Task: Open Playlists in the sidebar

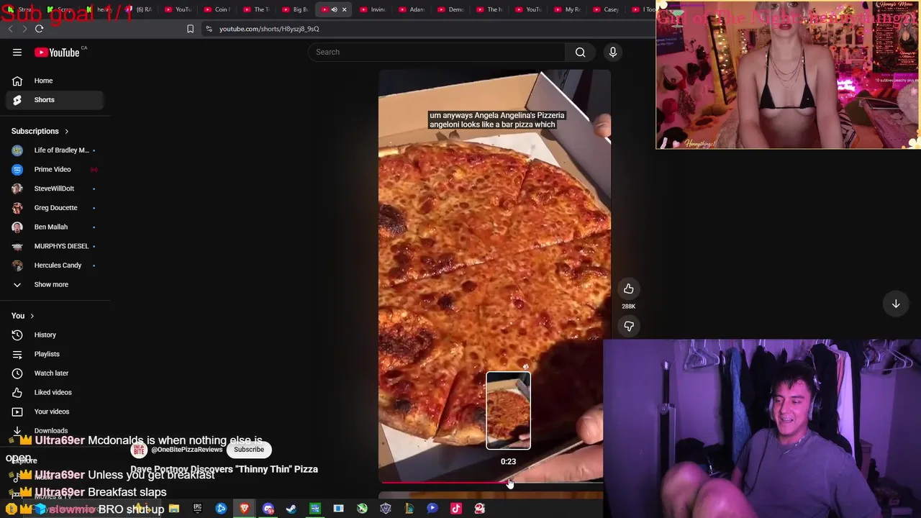Action: (56, 354)
